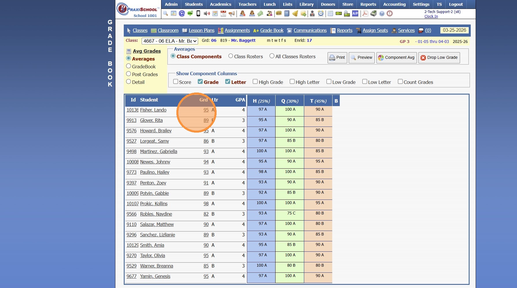Click the Preview button

(x=362, y=58)
